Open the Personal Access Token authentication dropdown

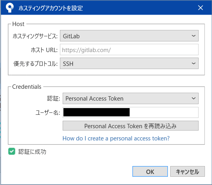(130, 99)
